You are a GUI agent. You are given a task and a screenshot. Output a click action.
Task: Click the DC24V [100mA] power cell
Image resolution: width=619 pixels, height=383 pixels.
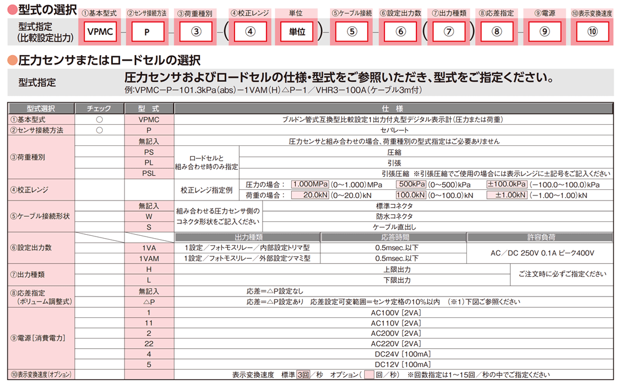pyautogui.click(x=393, y=354)
